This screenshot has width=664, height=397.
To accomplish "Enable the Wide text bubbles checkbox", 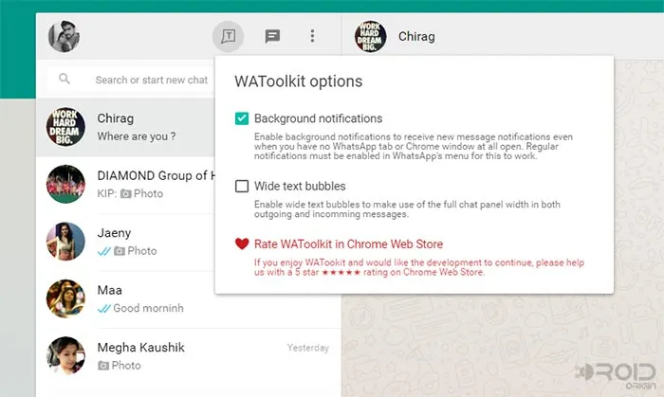I will tap(242, 186).
